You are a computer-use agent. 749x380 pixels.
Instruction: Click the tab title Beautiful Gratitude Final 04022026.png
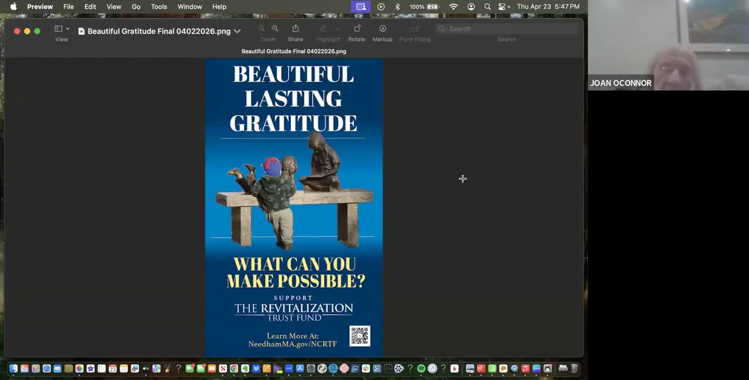click(294, 51)
